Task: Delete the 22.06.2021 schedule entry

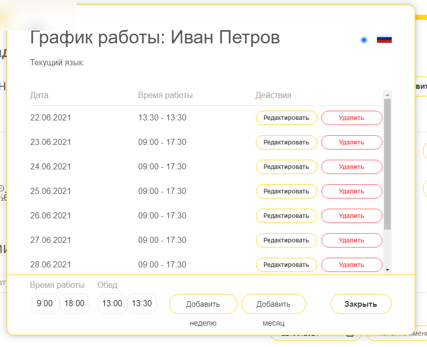Action: [351, 118]
